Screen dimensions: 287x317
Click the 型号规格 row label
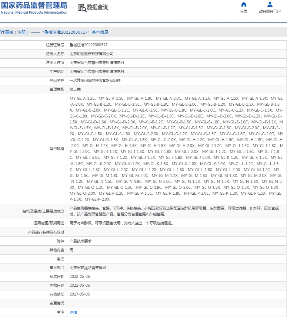click(57, 149)
